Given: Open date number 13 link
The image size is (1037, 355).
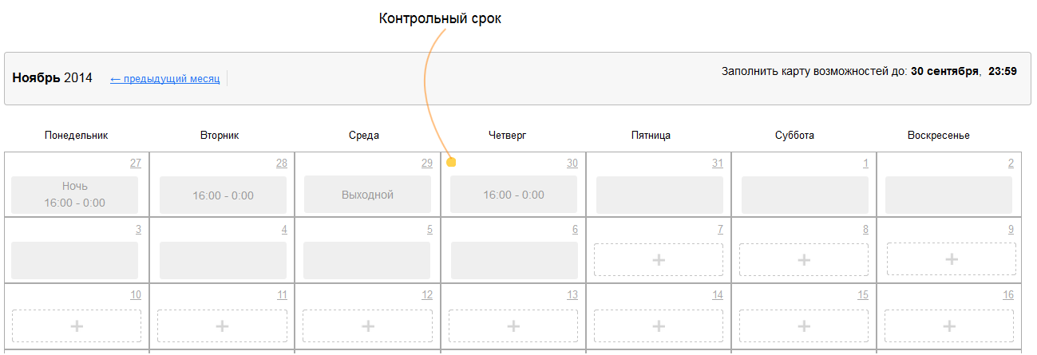Looking at the screenshot, I should point(572,295).
